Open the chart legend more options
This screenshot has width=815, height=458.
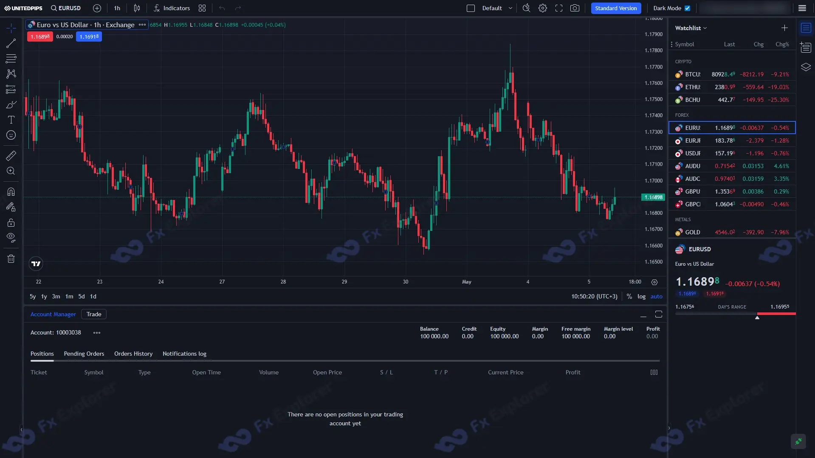pyautogui.click(x=142, y=25)
